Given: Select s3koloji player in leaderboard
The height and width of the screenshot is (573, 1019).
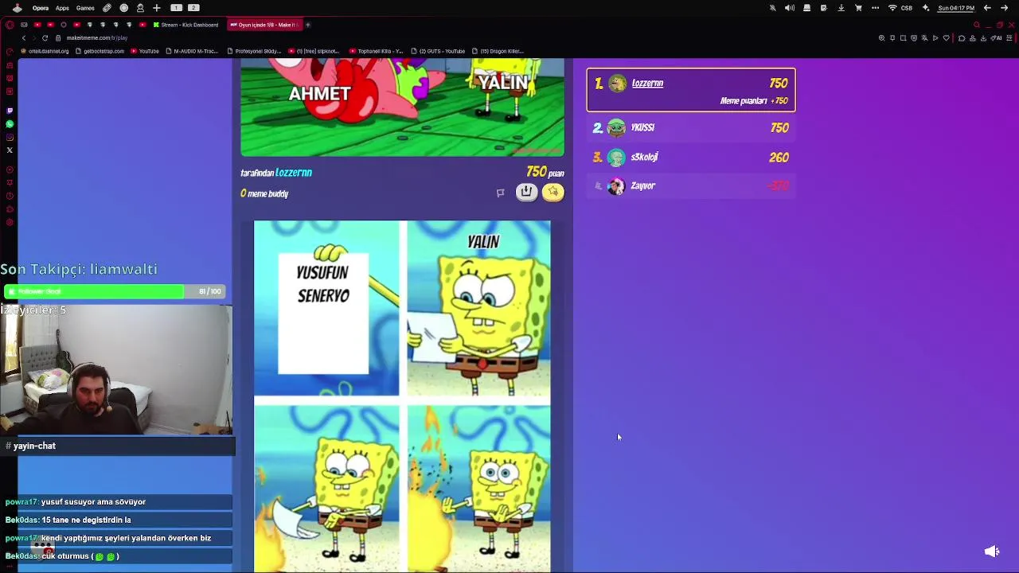Looking at the screenshot, I should (691, 157).
